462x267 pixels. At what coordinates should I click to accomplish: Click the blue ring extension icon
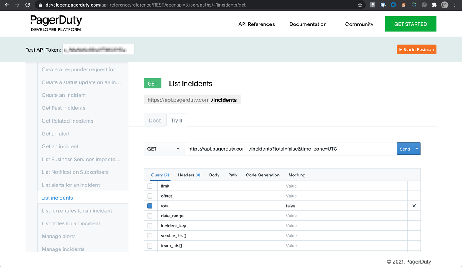tap(393, 5)
